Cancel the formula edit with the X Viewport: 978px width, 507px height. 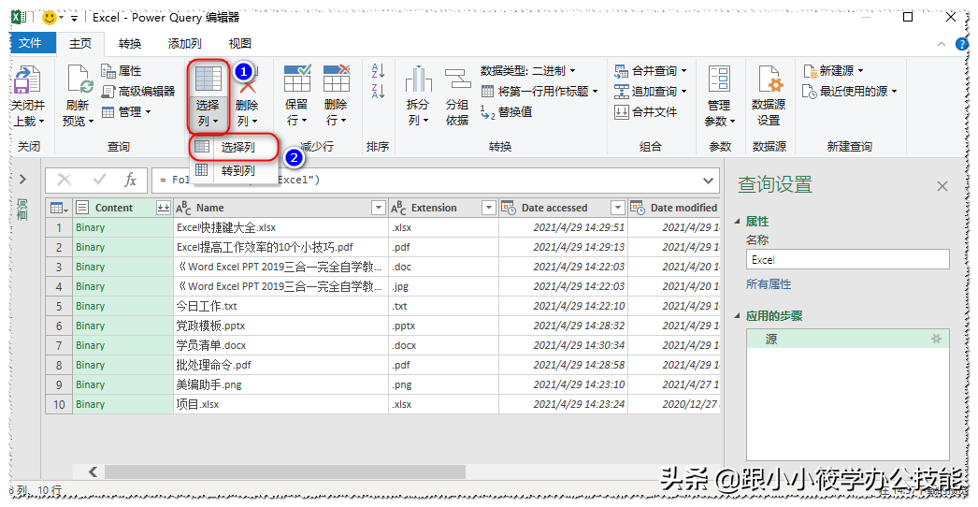point(64,181)
